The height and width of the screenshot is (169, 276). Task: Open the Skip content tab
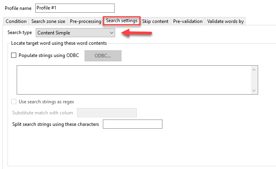click(x=155, y=21)
